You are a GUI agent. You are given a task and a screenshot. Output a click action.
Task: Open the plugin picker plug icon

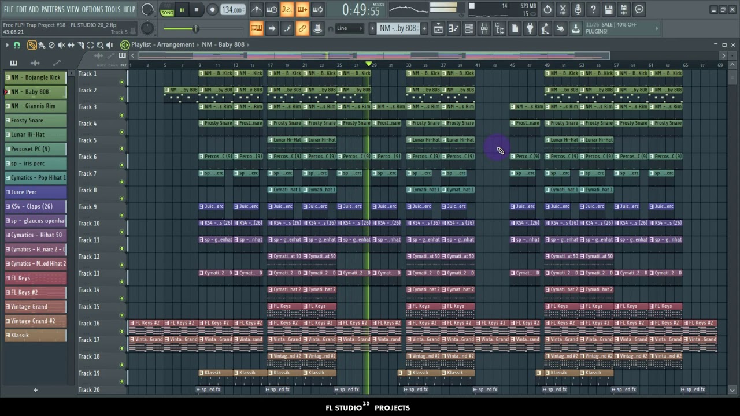pos(530,28)
